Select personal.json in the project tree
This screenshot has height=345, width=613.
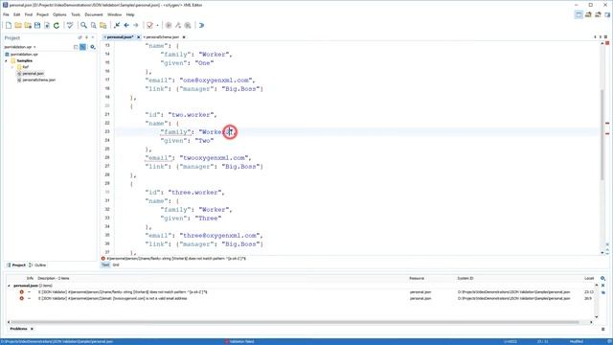click(x=34, y=74)
